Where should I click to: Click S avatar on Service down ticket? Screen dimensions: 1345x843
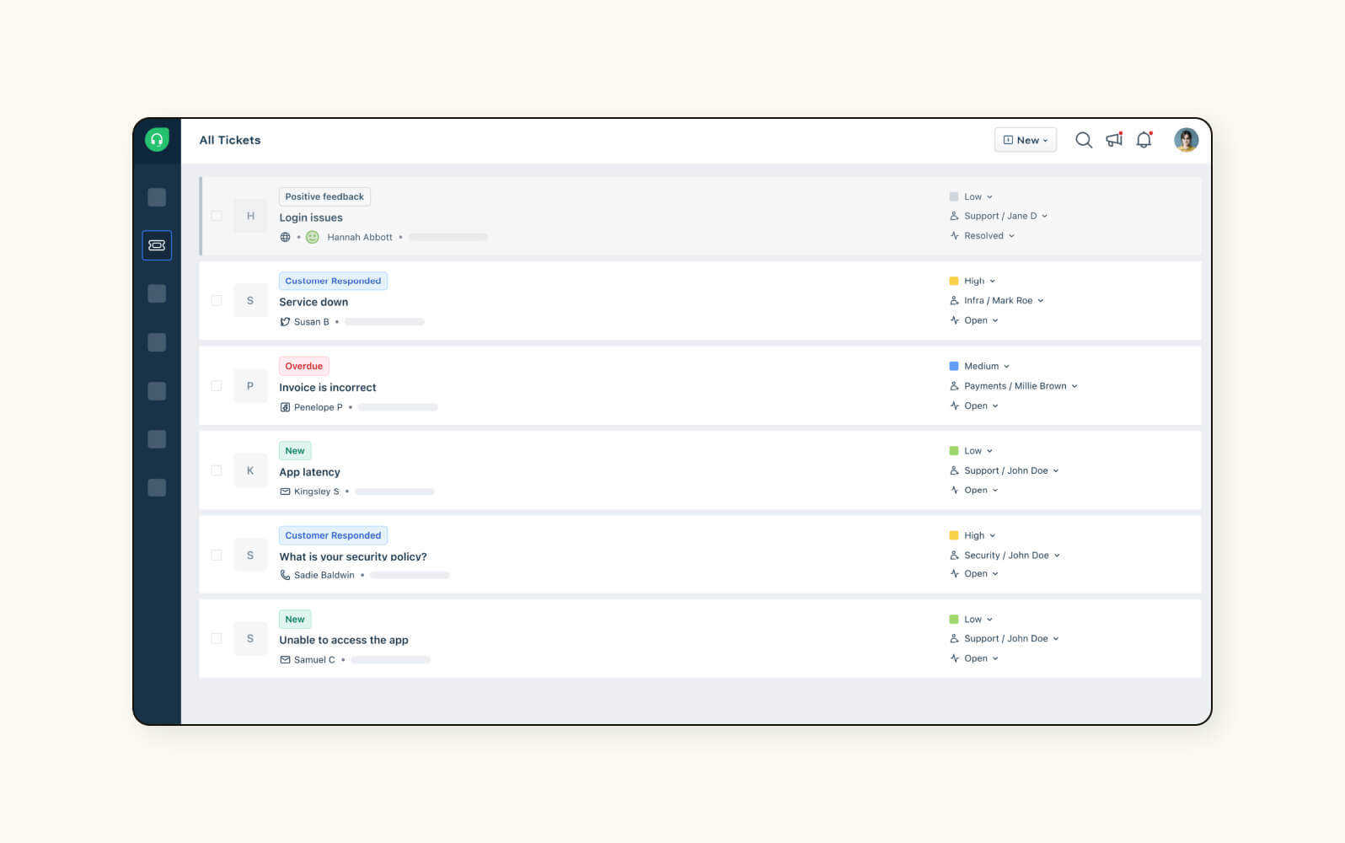(250, 300)
